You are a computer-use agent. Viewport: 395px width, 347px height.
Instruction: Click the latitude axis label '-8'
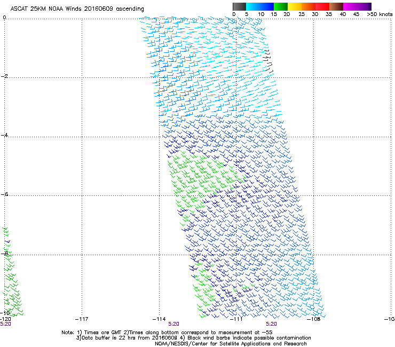pyautogui.click(x=4, y=253)
